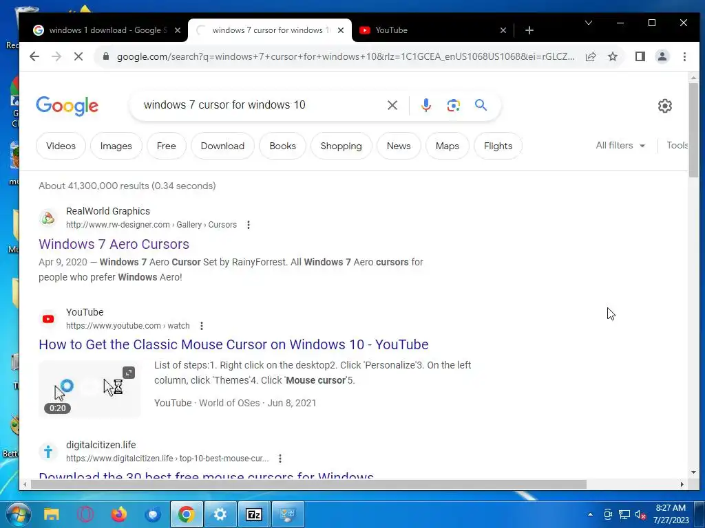Image resolution: width=705 pixels, height=528 pixels.
Task: Open the Windows Start menu
Action: coord(18,514)
